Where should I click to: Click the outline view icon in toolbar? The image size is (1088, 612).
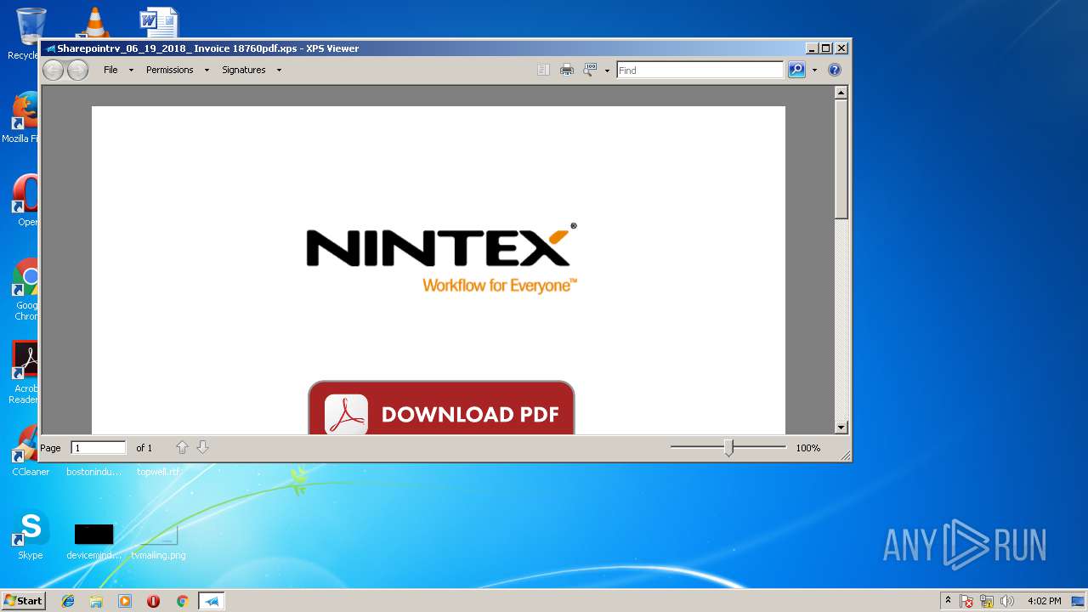pyautogui.click(x=543, y=70)
